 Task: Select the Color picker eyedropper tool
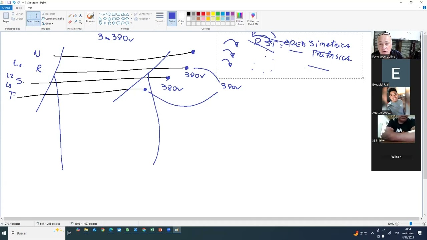coord(75,22)
